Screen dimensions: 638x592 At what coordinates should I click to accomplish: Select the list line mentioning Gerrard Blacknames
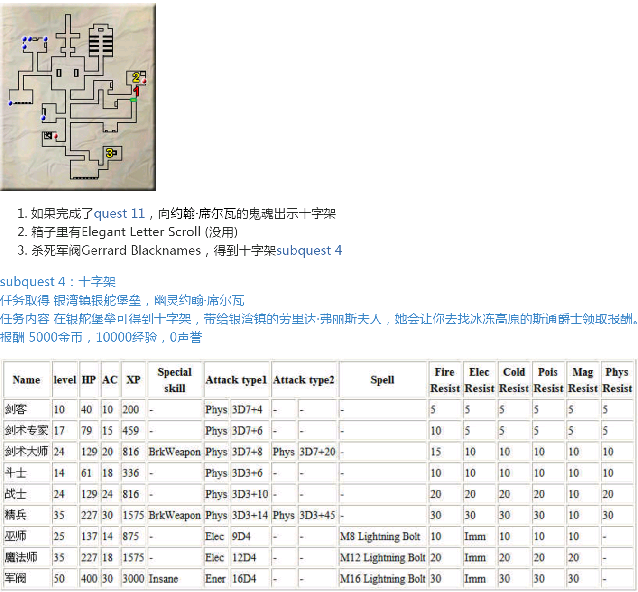coord(186,250)
